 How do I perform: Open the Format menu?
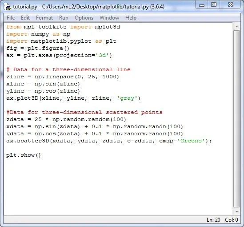[44, 18]
